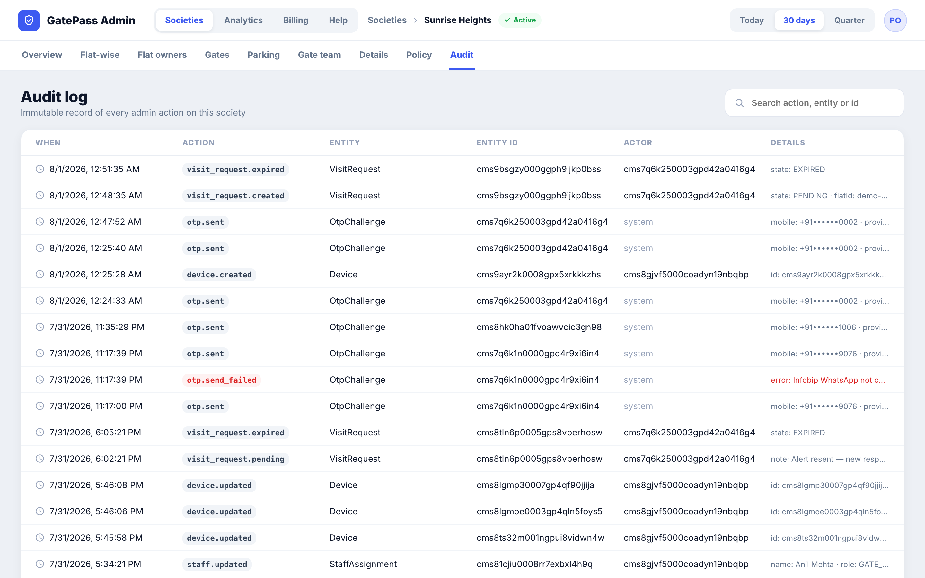Click the staff.updated action tag

[x=217, y=564]
